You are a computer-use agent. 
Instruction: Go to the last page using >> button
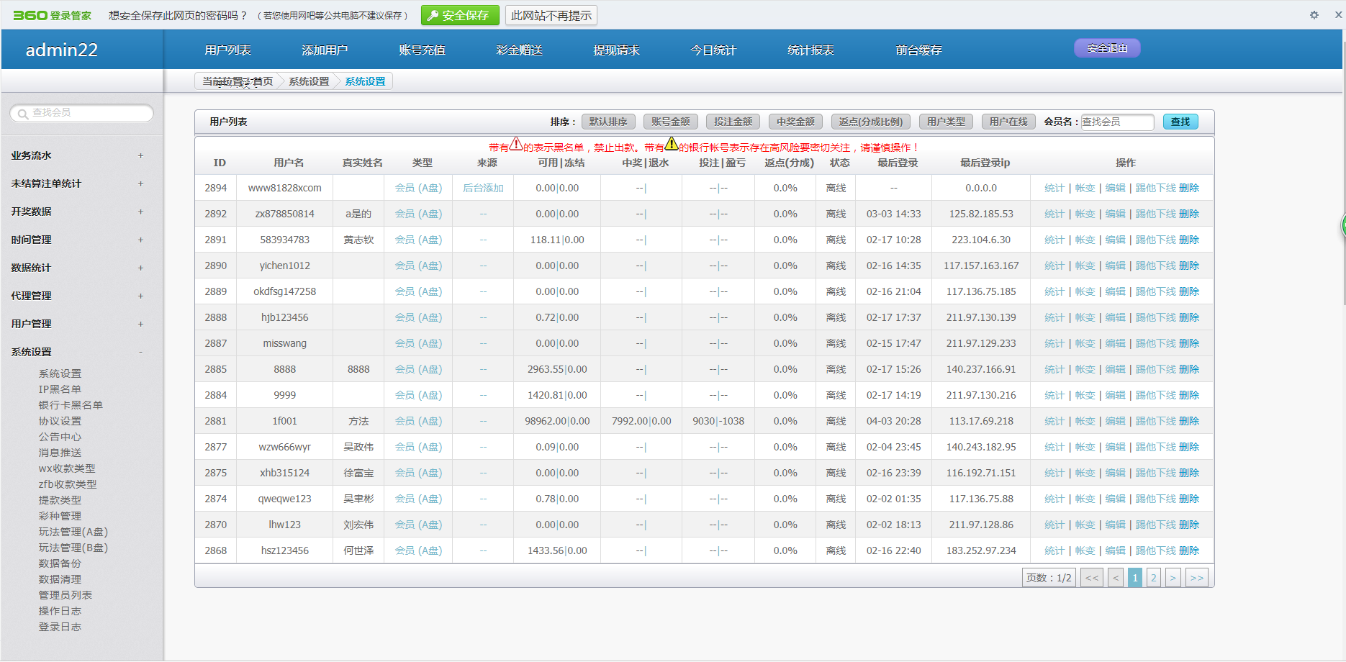tap(1197, 578)
